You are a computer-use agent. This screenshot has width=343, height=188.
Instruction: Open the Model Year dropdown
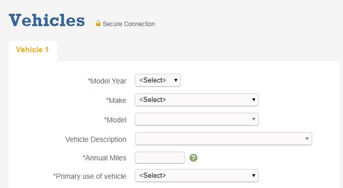click(158, 80)
